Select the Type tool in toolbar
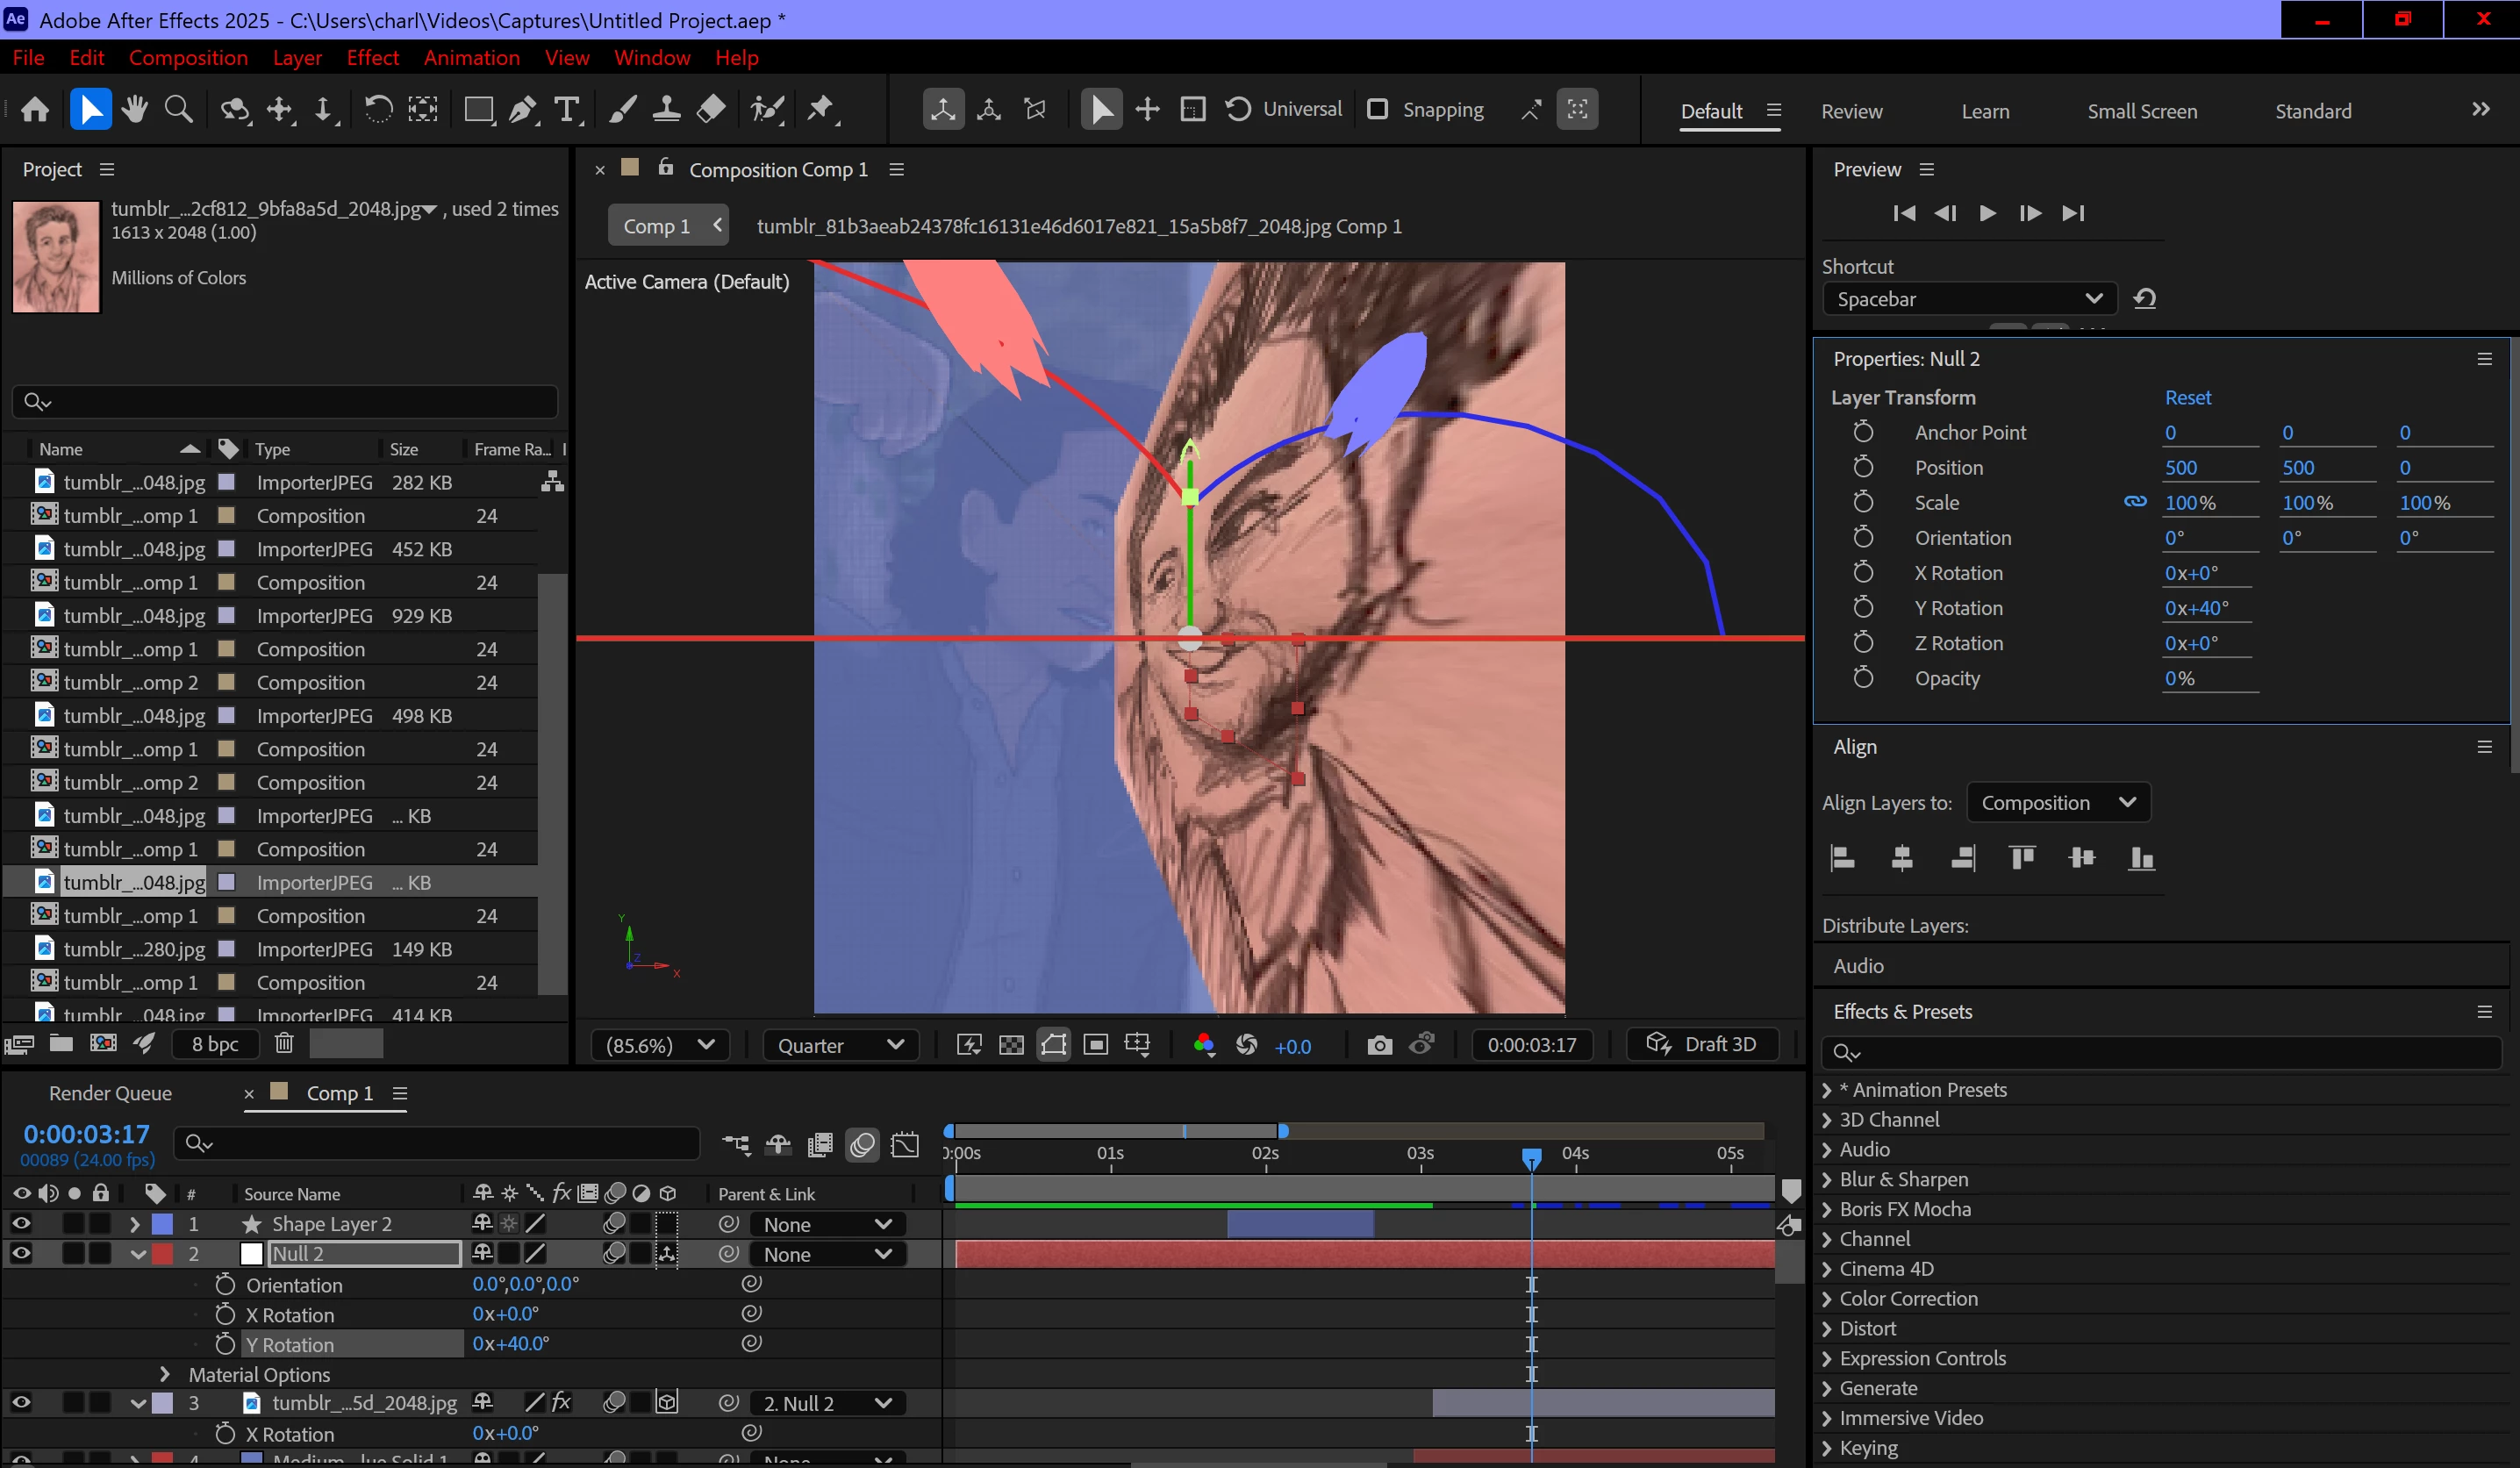This screenshot has height=1468, width=2520. (x=567, y=110)
